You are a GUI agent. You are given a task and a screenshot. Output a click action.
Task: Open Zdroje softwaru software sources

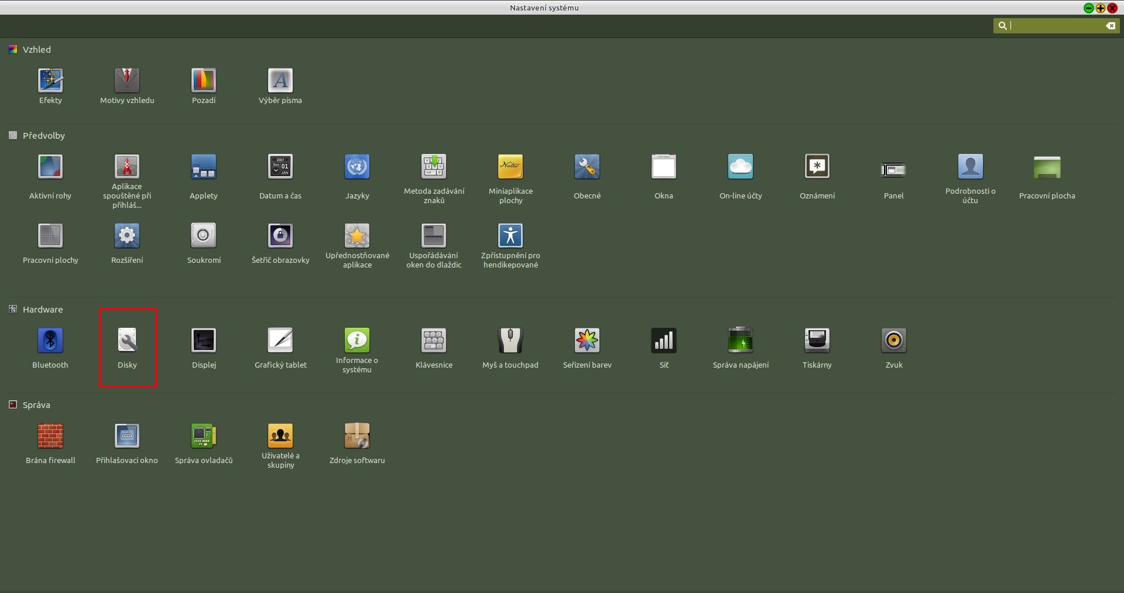coord(357,436)
